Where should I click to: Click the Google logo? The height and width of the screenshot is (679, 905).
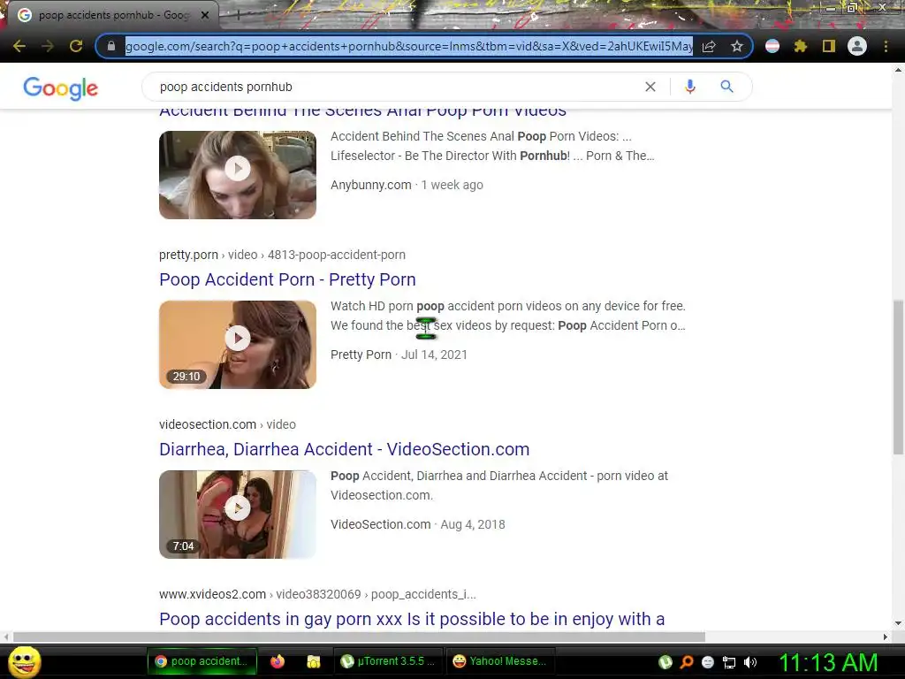coord(61,88)
